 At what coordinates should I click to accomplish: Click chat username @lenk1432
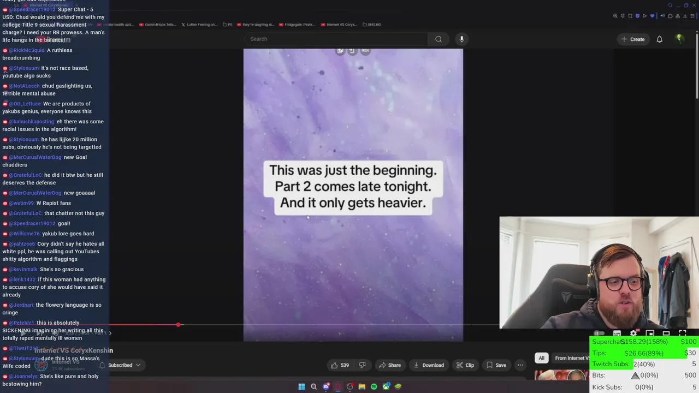pos(22,279)
